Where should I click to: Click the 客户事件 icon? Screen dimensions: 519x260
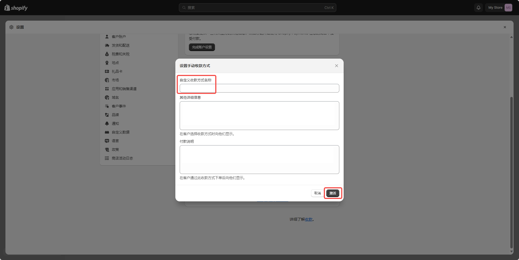pyautogui.click(x=107, y=106)
